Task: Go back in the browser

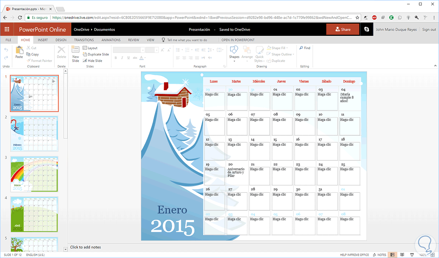Action: (x=5, y=17)
